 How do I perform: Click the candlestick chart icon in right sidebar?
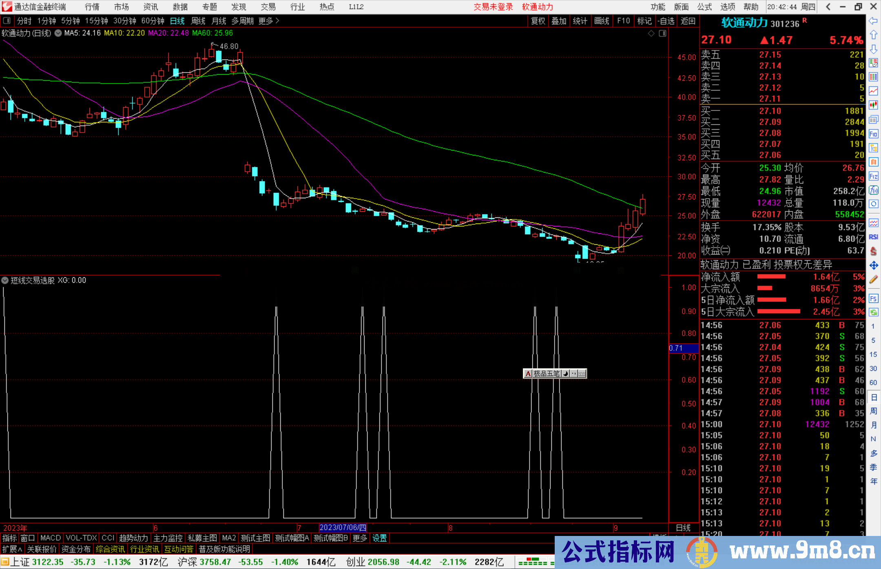[x=873, y=105]
